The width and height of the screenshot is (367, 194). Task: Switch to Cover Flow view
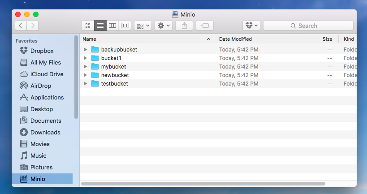pos(125,26)
